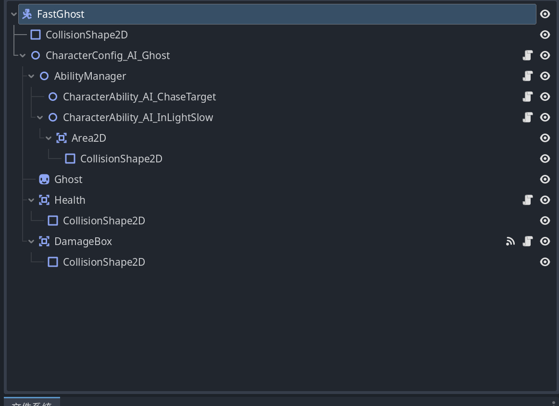Switch to the FileSystem tab at bottom
Image resolution: width=559 pixels, height=406 pixels.
point(32,402)
